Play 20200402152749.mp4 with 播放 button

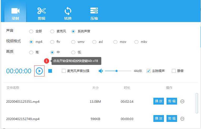pos(159,118)
